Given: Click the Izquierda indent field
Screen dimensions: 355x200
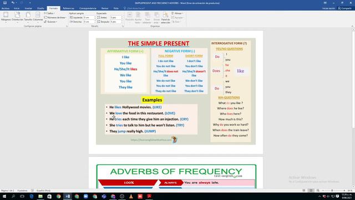Looking at the screenshot, I should click(90, 17).
